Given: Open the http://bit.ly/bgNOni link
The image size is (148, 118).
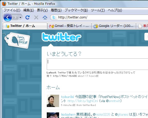Looking at the screenshot, I should (x=83, y=101).
